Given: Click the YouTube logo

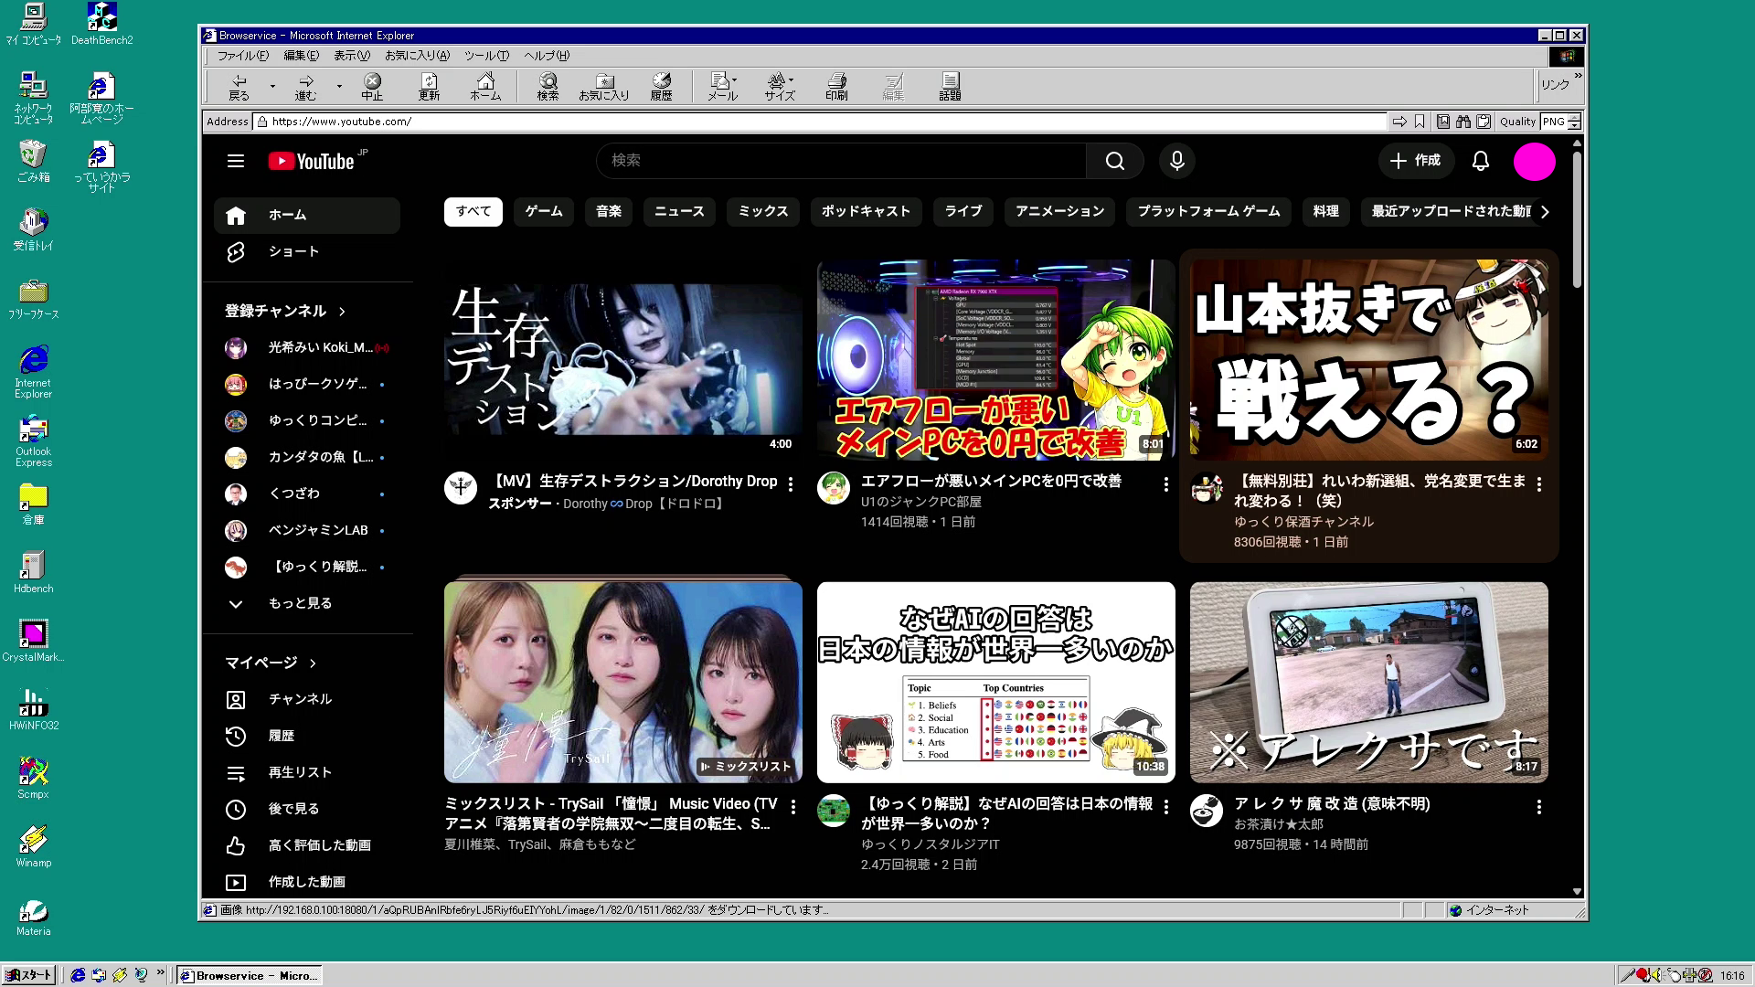Looking at the screenshot, I should (312, 161).
